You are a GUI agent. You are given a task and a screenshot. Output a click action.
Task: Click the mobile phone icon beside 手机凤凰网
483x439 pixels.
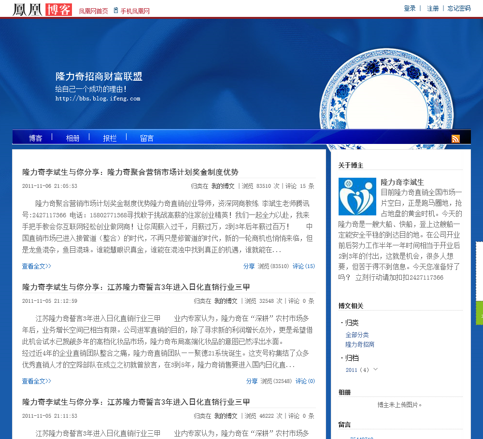[116, 11]
